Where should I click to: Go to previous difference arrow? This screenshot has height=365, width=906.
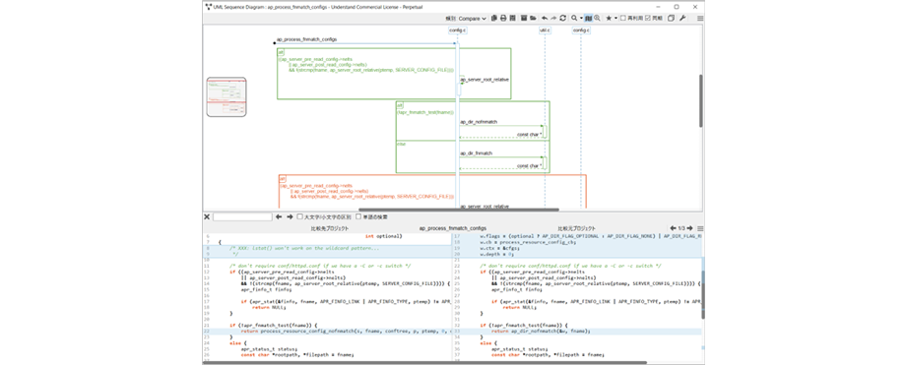[x=674, y=228]
